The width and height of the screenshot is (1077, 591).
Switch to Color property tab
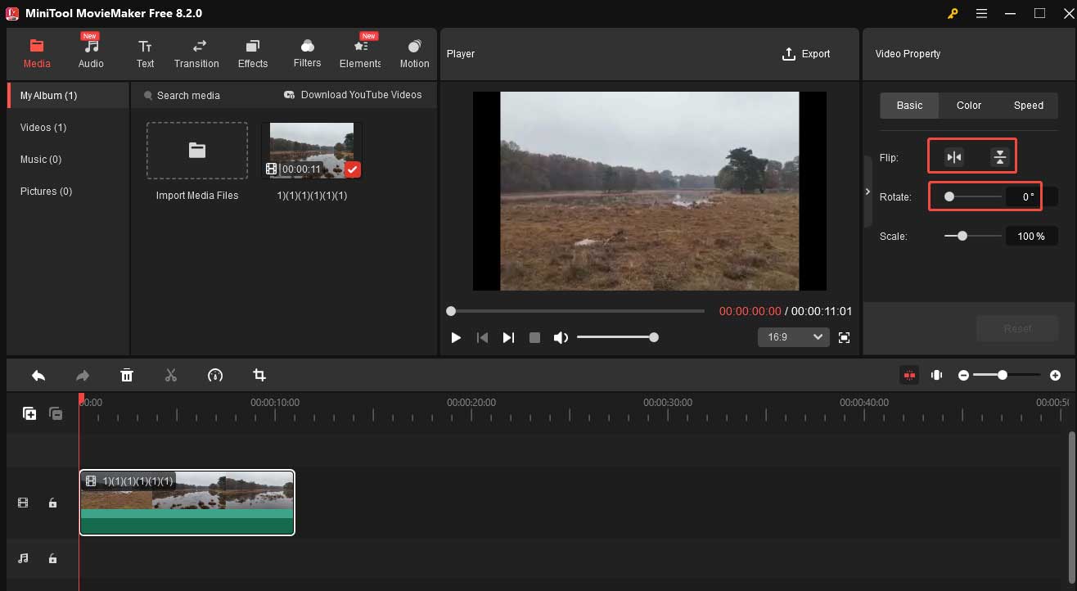[x=969, y=106]
